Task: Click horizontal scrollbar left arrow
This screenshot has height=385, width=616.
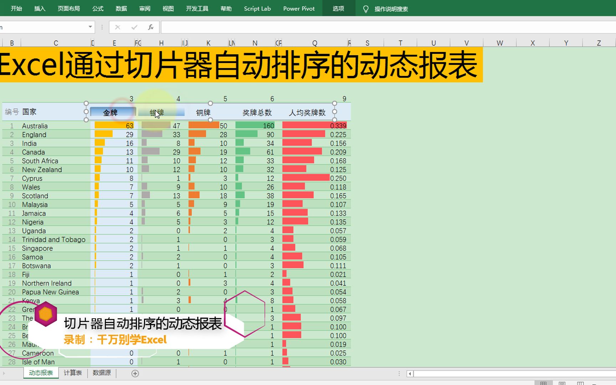Action: 410,374
